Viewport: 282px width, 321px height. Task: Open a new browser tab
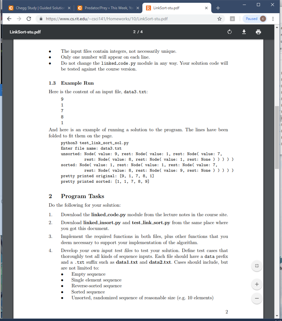click(218, 8)
